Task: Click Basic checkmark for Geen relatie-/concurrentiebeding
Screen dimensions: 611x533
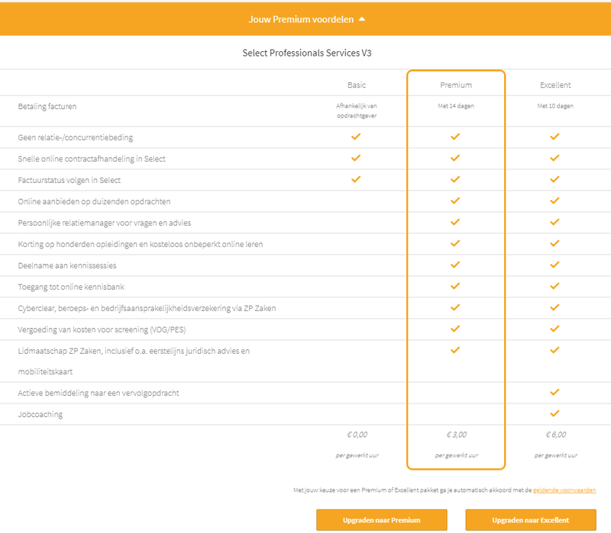Action: (x=356, y=137)
